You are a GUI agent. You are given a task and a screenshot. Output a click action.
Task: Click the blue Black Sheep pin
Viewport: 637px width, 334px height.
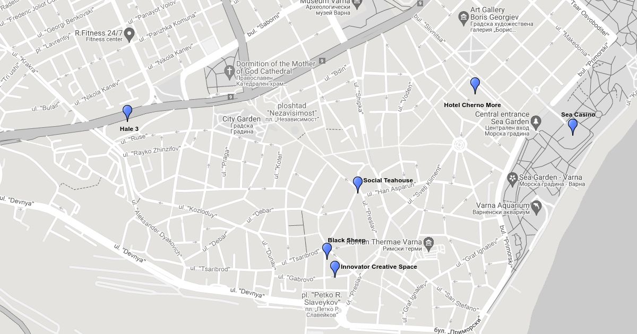327,251
